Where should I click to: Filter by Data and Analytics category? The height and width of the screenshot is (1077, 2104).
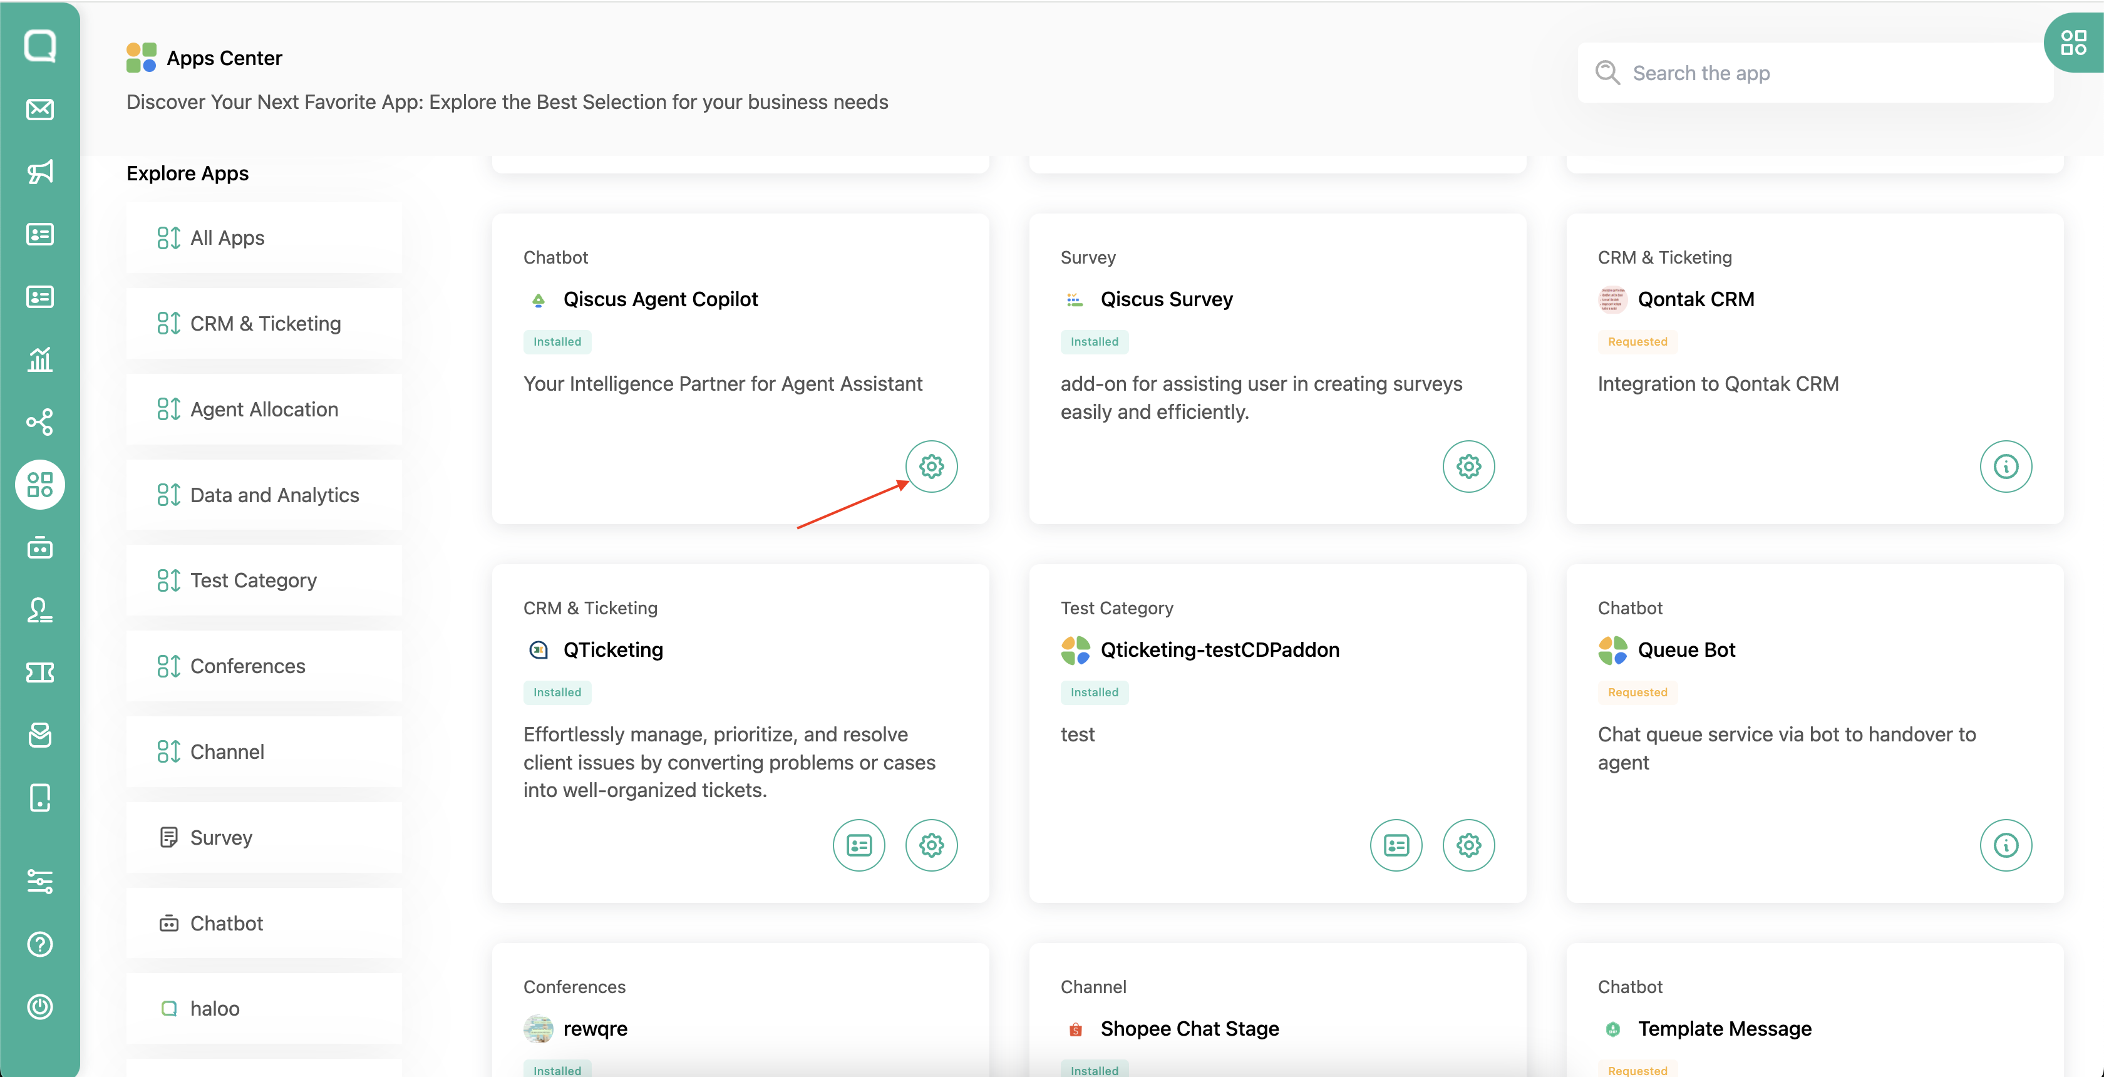tap(264, 495)
